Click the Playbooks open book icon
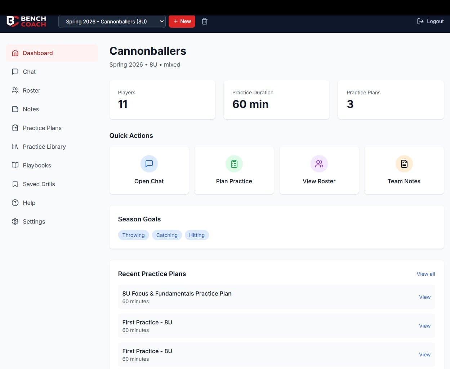 [x=15, y=165]
